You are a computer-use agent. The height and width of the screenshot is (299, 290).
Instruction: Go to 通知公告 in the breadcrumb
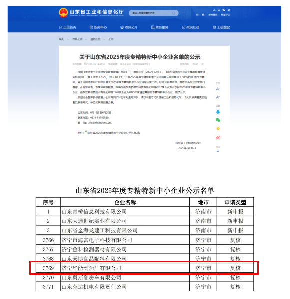tap(95, 39)
